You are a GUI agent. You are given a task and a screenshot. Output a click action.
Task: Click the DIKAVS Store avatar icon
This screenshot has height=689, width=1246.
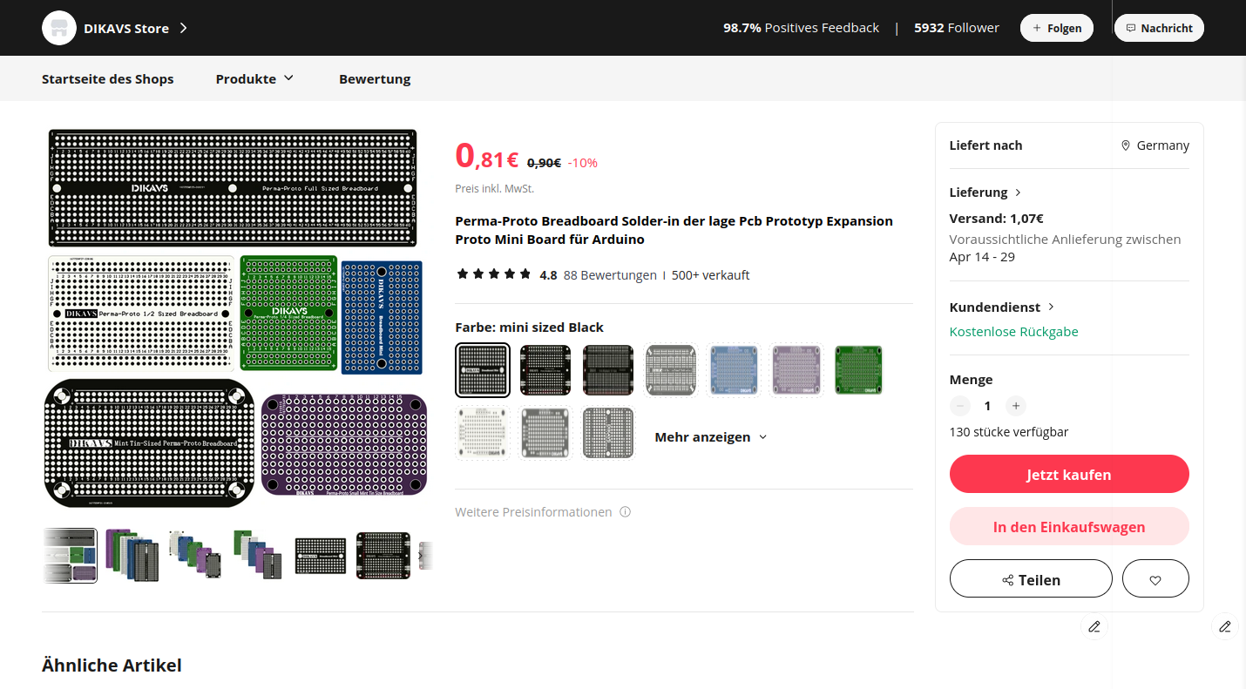click(59, 28)
